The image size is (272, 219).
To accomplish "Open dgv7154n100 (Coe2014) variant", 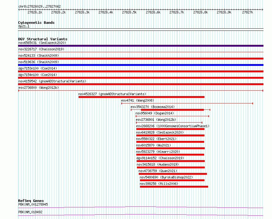I will pyautogui.click(x=38, y=75).
